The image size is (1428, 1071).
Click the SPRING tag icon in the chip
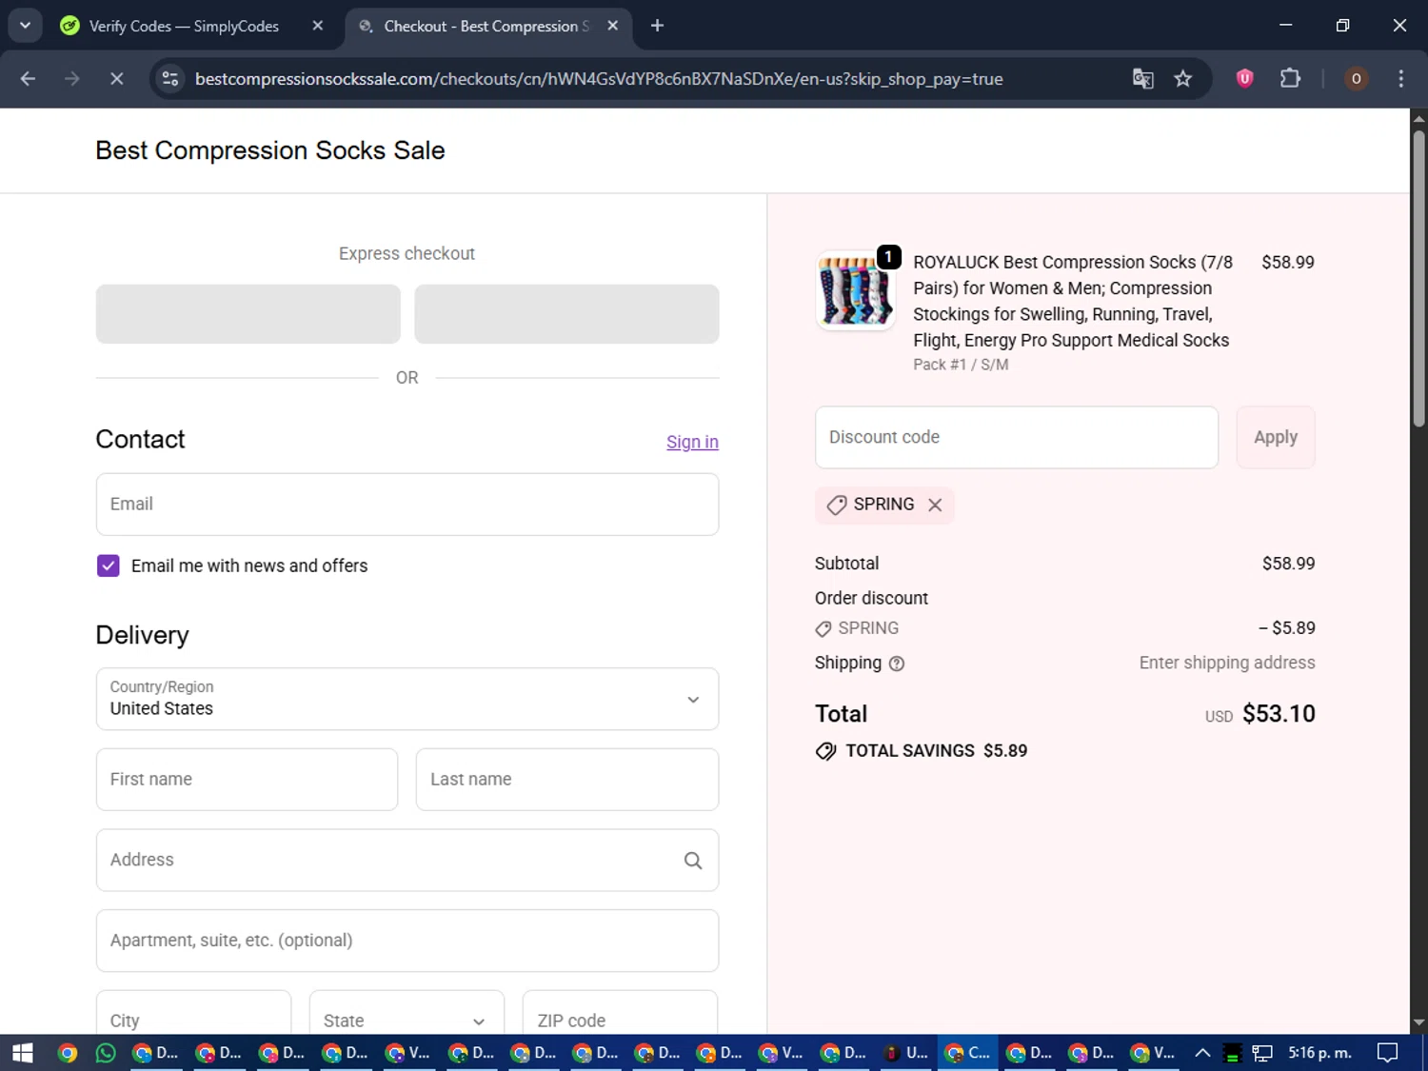click(x=837, y=506)
